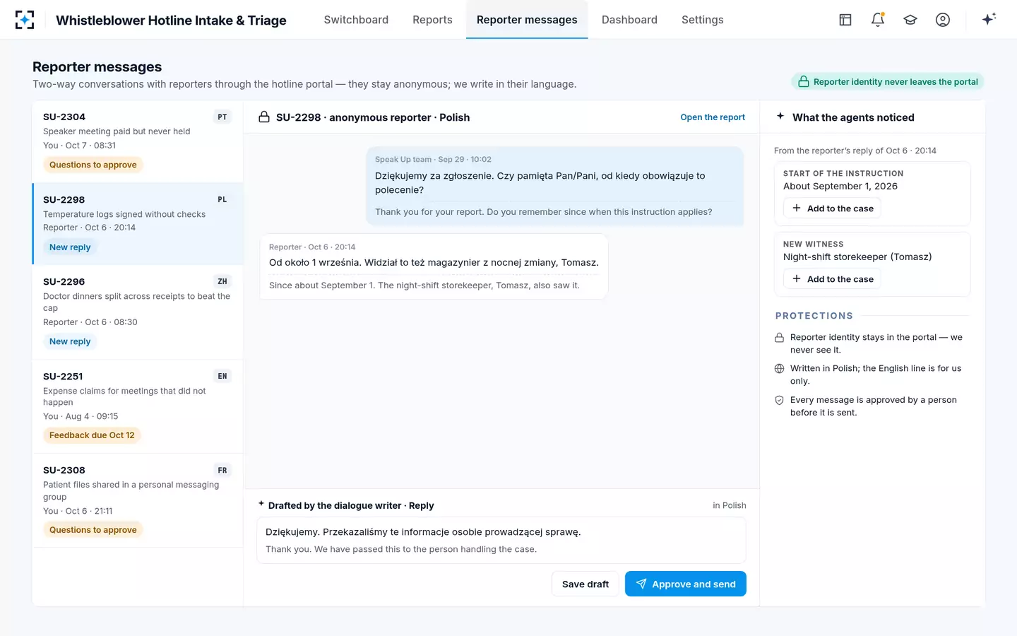Viewport: 1017px width, 636px height.
Task: Click the sparkle icon next to What the agents noticed
Action: click(780, 116)
